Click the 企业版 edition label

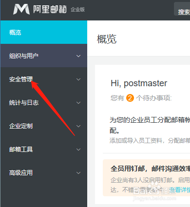click(x=77, y=10)
